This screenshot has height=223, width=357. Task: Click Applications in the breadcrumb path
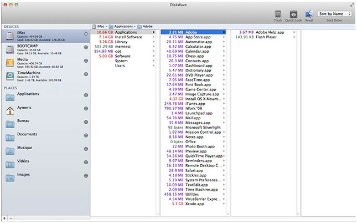pos(123,27)
